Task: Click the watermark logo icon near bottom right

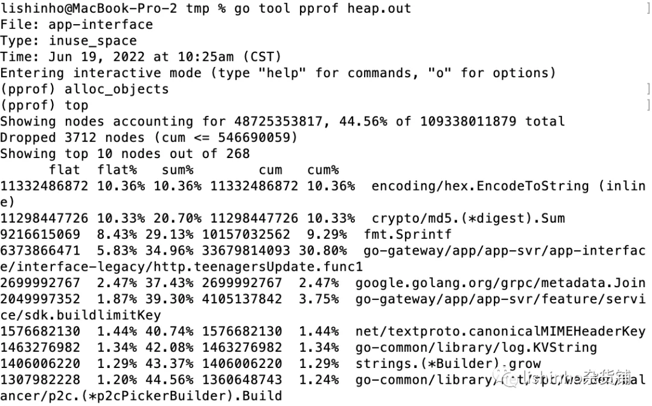Action: pos(504,377)
